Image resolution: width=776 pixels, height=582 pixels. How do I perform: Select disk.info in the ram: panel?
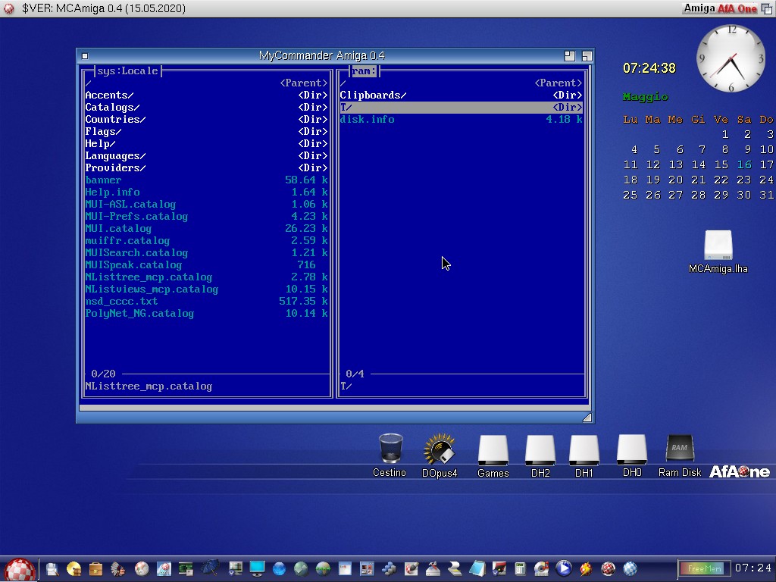(367, 120)
